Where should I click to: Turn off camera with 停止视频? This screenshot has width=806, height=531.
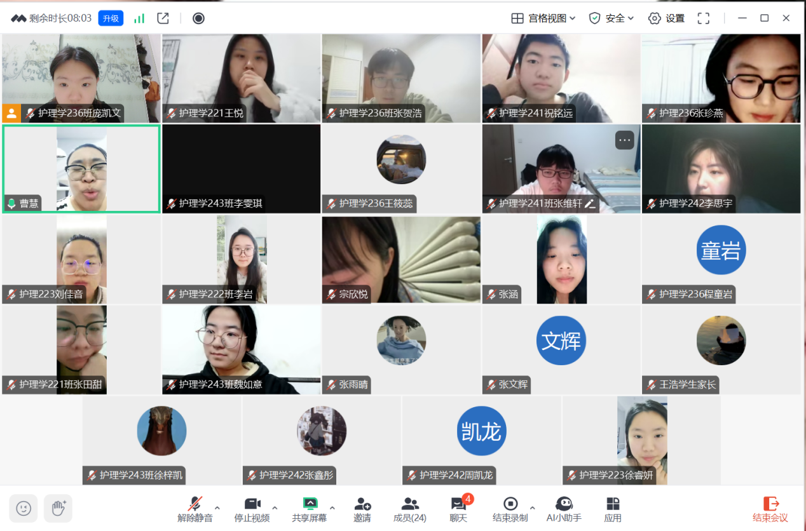tap(252, 509)
